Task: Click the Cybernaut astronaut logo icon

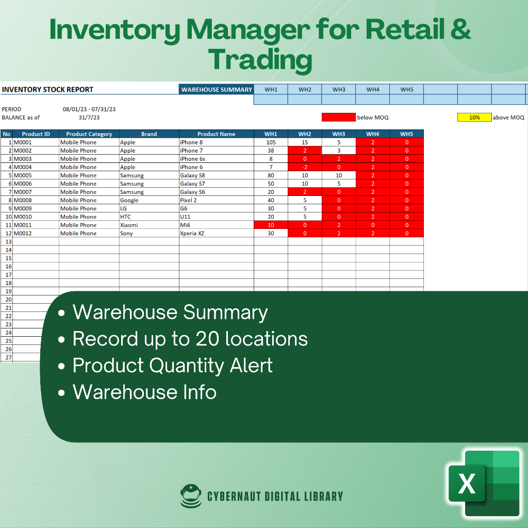Action: [191, 496]
